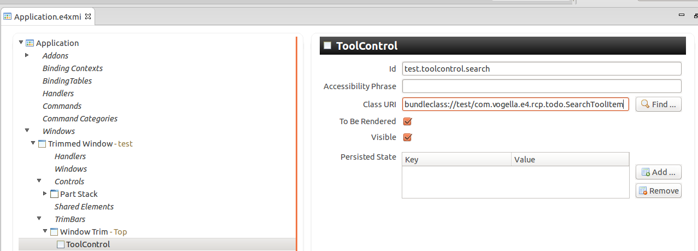The image size is (698, 251).
Task: Click the Application root node icon
Action: 30,43
